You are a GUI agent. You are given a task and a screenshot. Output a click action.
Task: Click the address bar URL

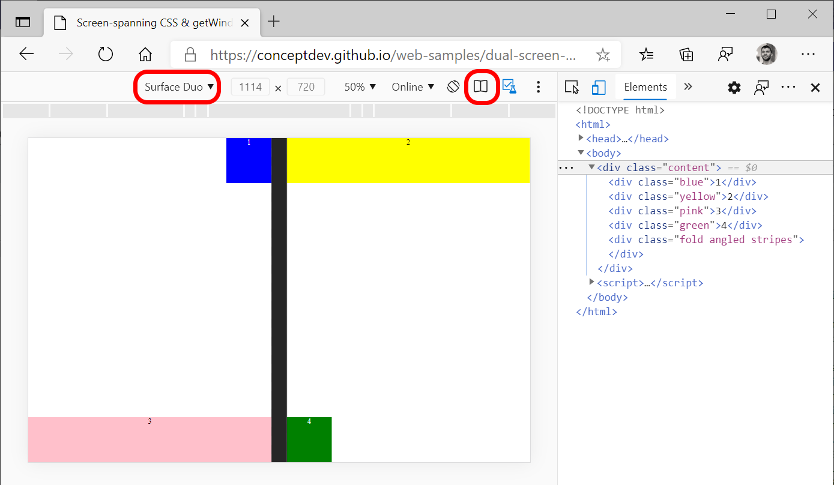[x=393, y=55]
